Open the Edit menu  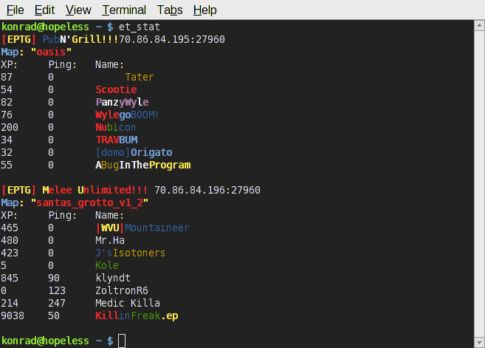[x=44, y=10]
